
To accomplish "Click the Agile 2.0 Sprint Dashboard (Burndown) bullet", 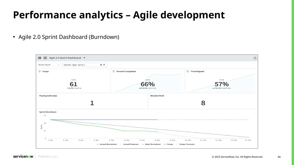I will 69,37.
